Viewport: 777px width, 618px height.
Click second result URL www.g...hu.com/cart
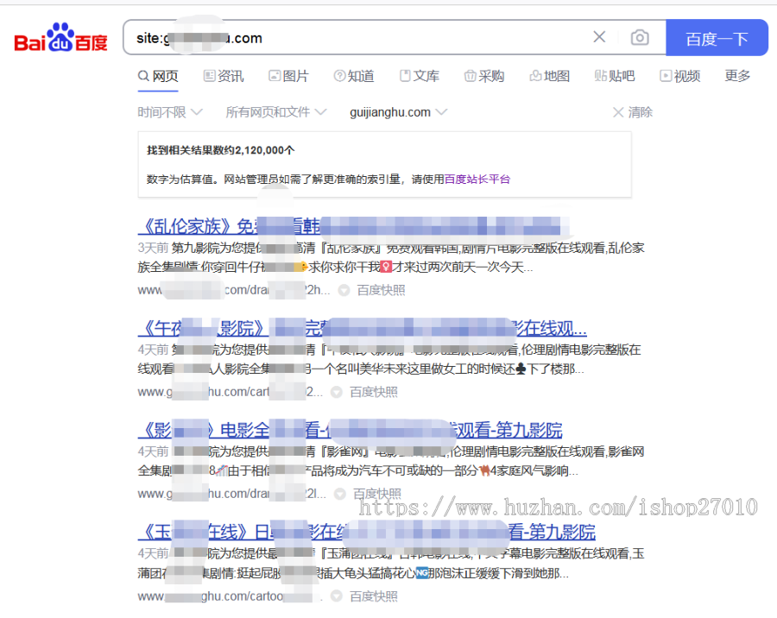pos(230,392)
